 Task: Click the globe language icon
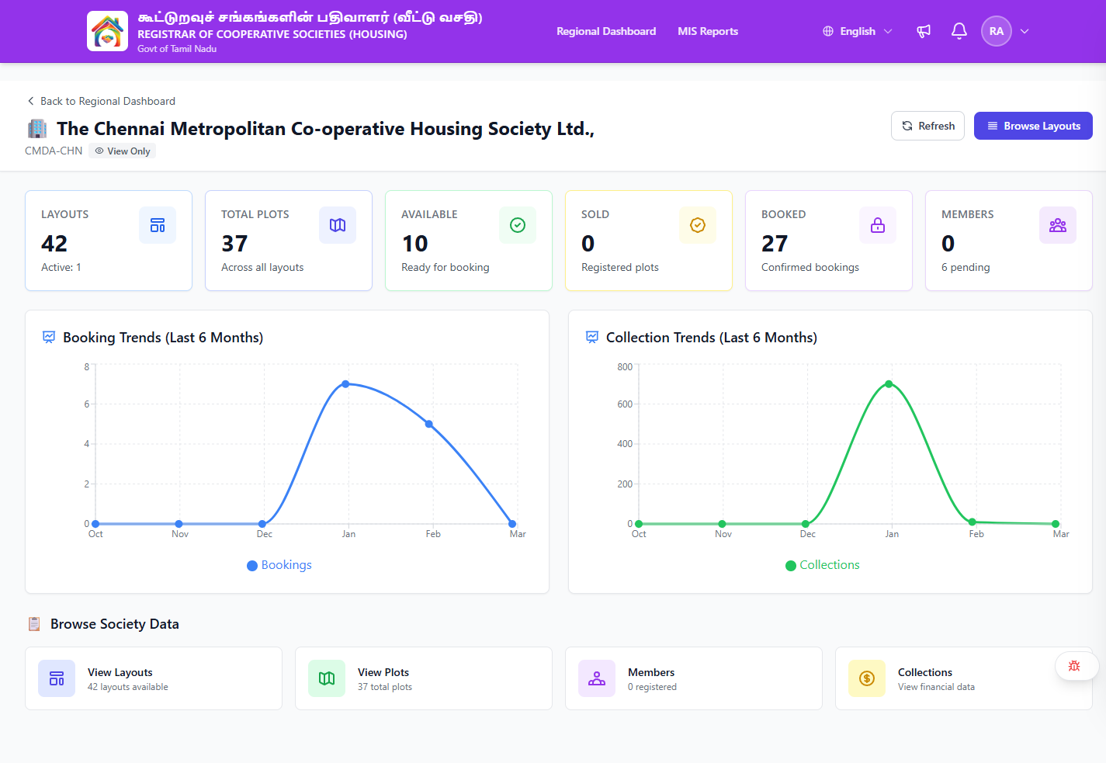(828, 31)
